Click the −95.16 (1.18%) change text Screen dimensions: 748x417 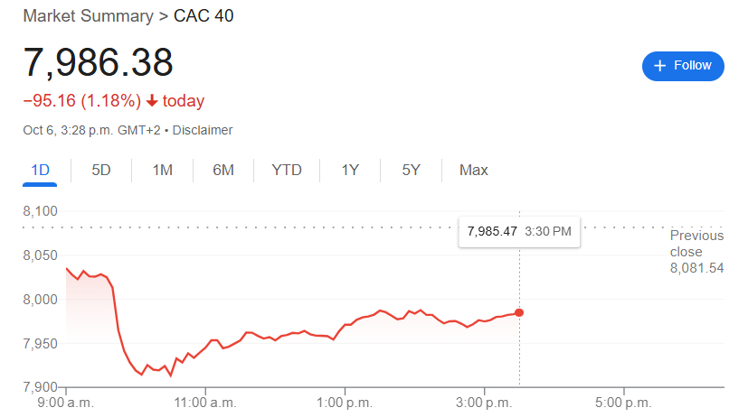click(81, 101)
